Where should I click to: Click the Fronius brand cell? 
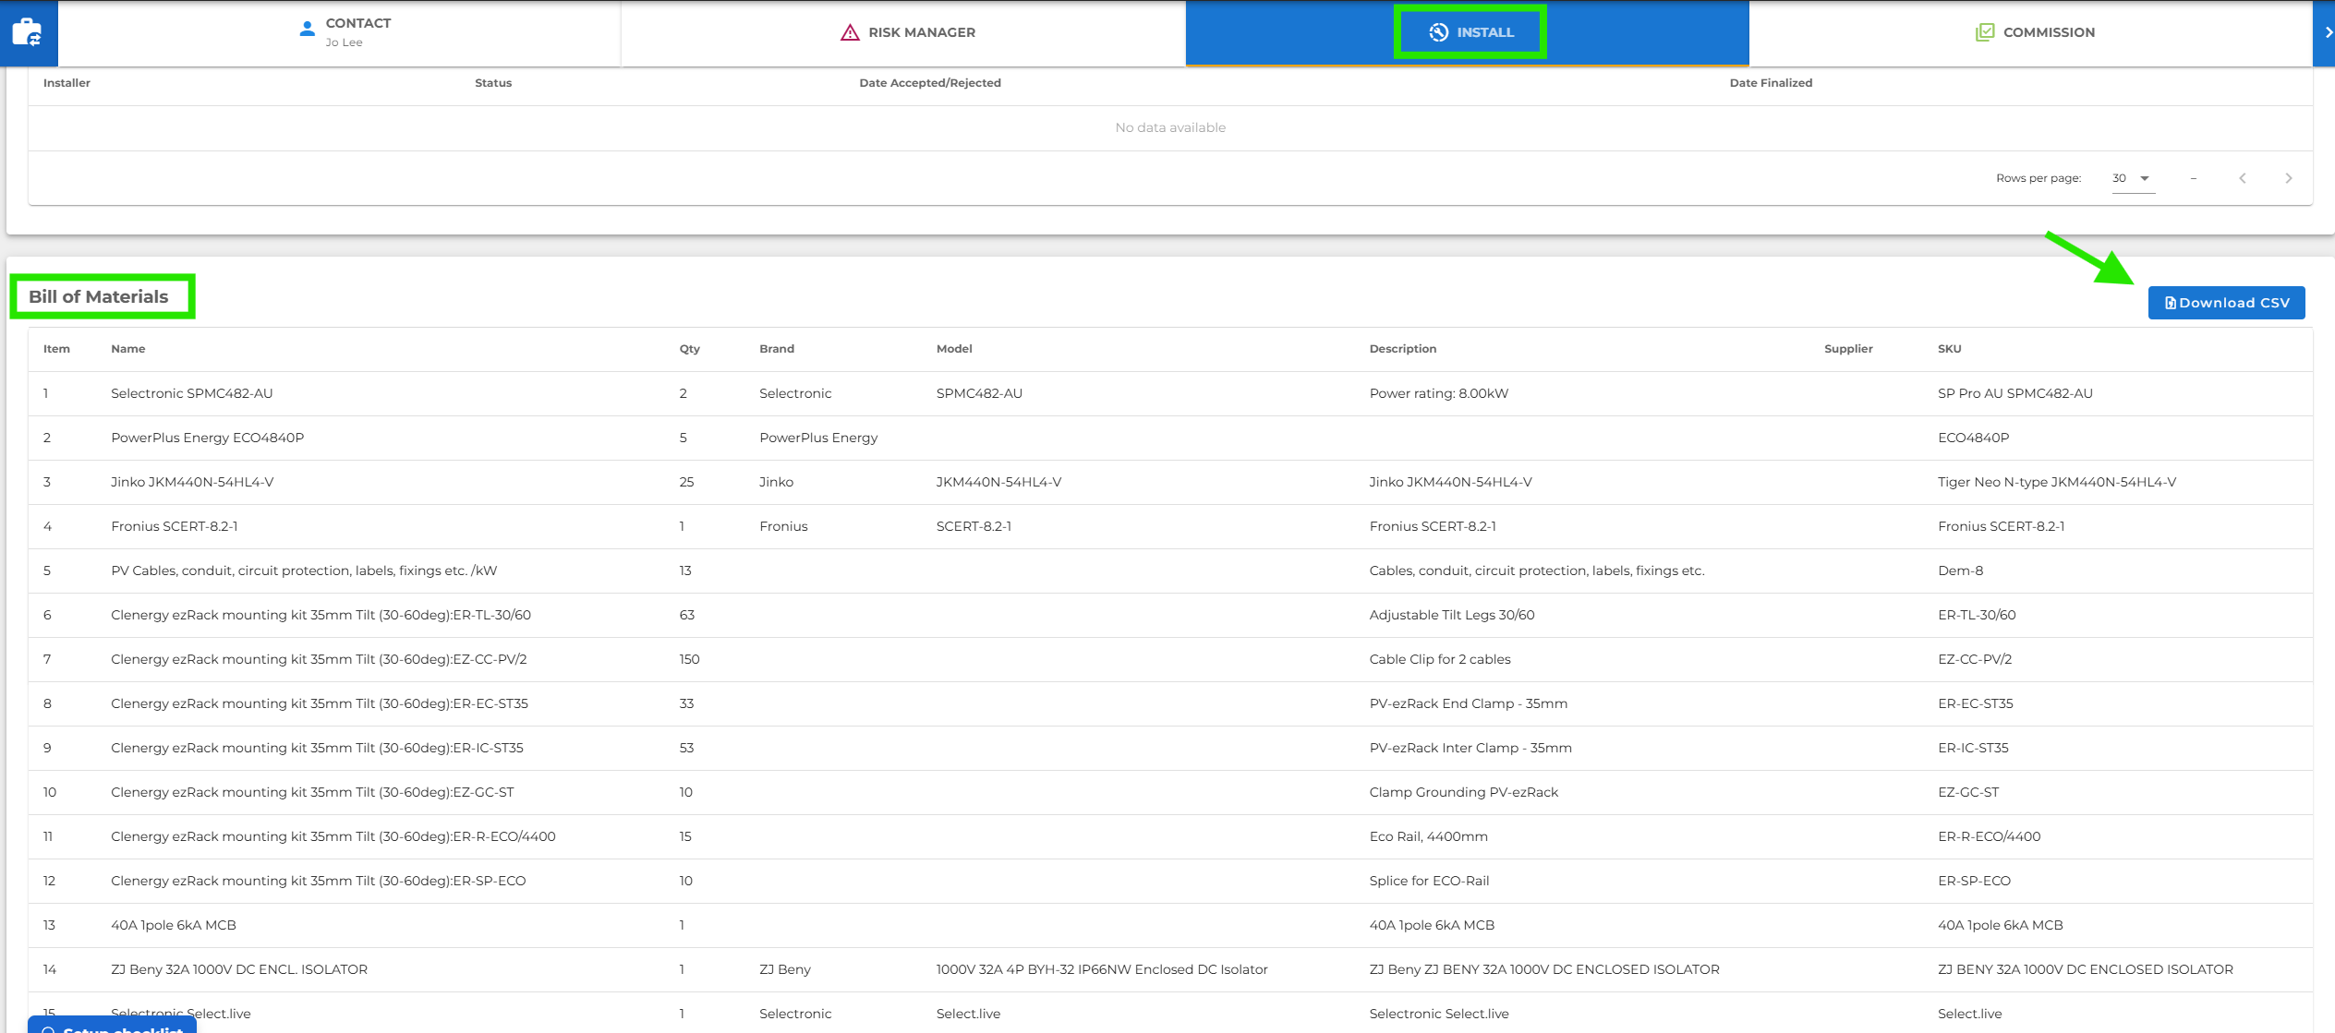pyautogui.click(x=783, y=526)
